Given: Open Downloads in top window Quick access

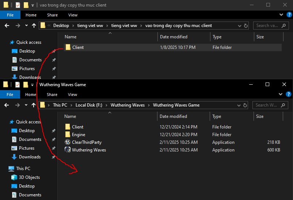Looking at the screenshot, I should point(26,77).
